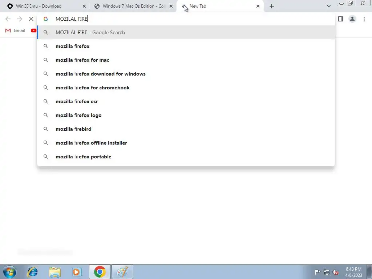Screen dimensions: 372x279
Task: Open the Windows Start menu orb
Action: [x=10, y=272]
